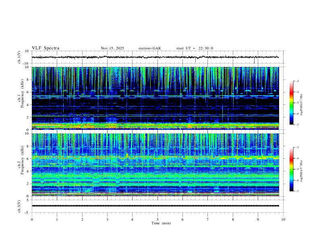The image size is (319, 246).
Task: Click the lower colorbar log(PSD) label
Action: coord(301,171)
